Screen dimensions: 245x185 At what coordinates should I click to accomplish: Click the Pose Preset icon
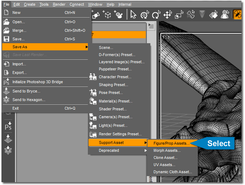coord(93,92)
